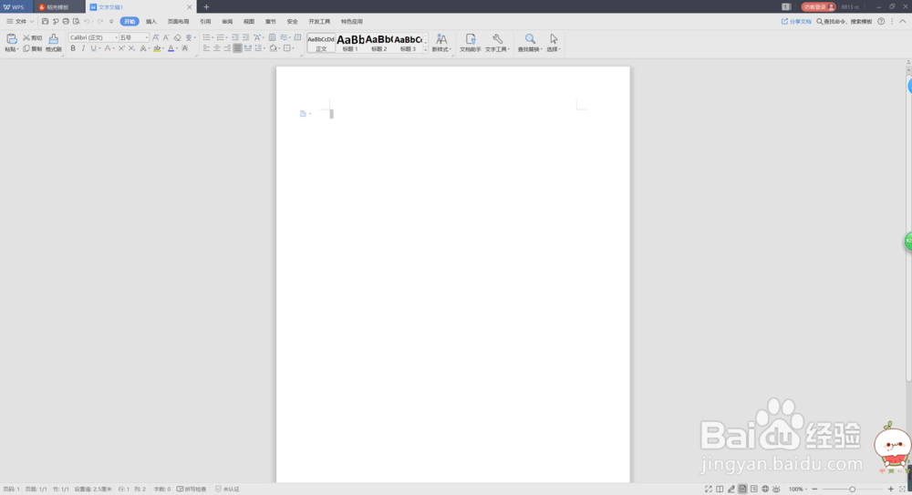
Task: Click the Clear Formatting eraser icon
Action: coord(178,37)
